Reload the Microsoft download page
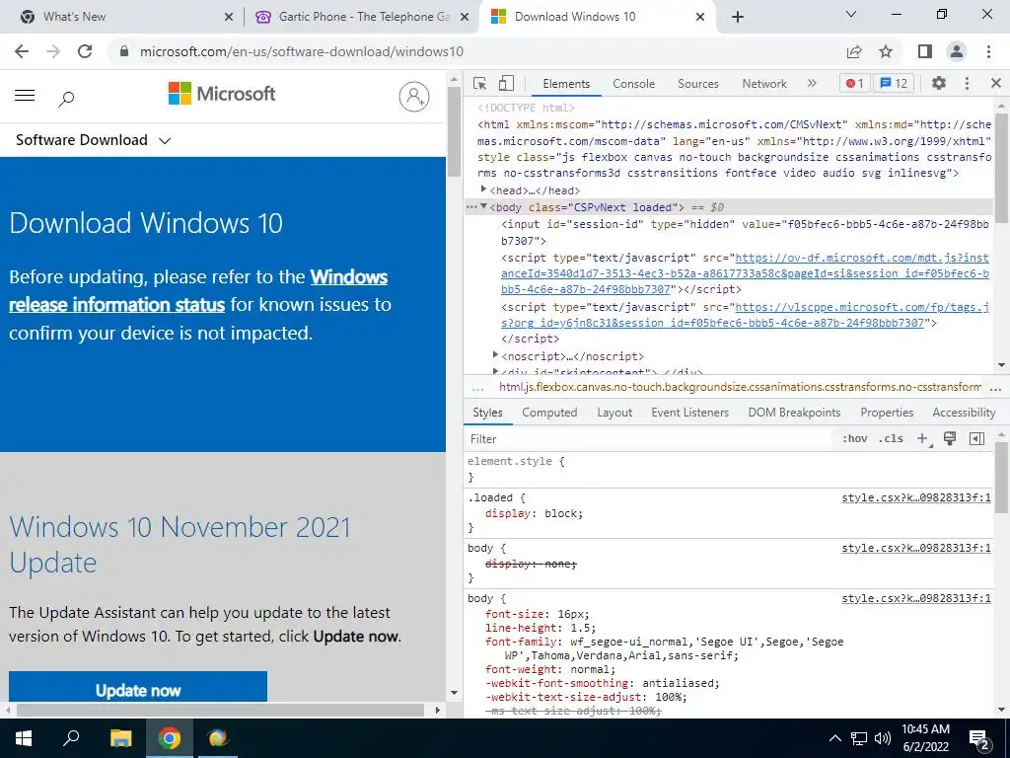 click(85, 51)
